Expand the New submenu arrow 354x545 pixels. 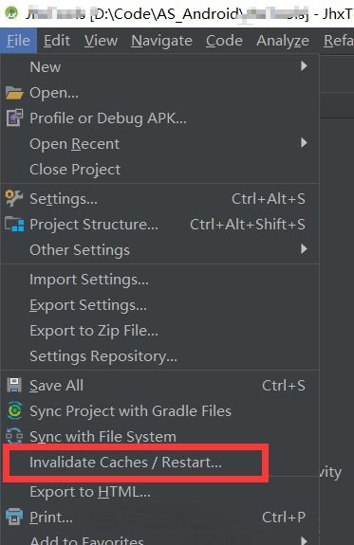pyautogui.click(x=304, y=66)
